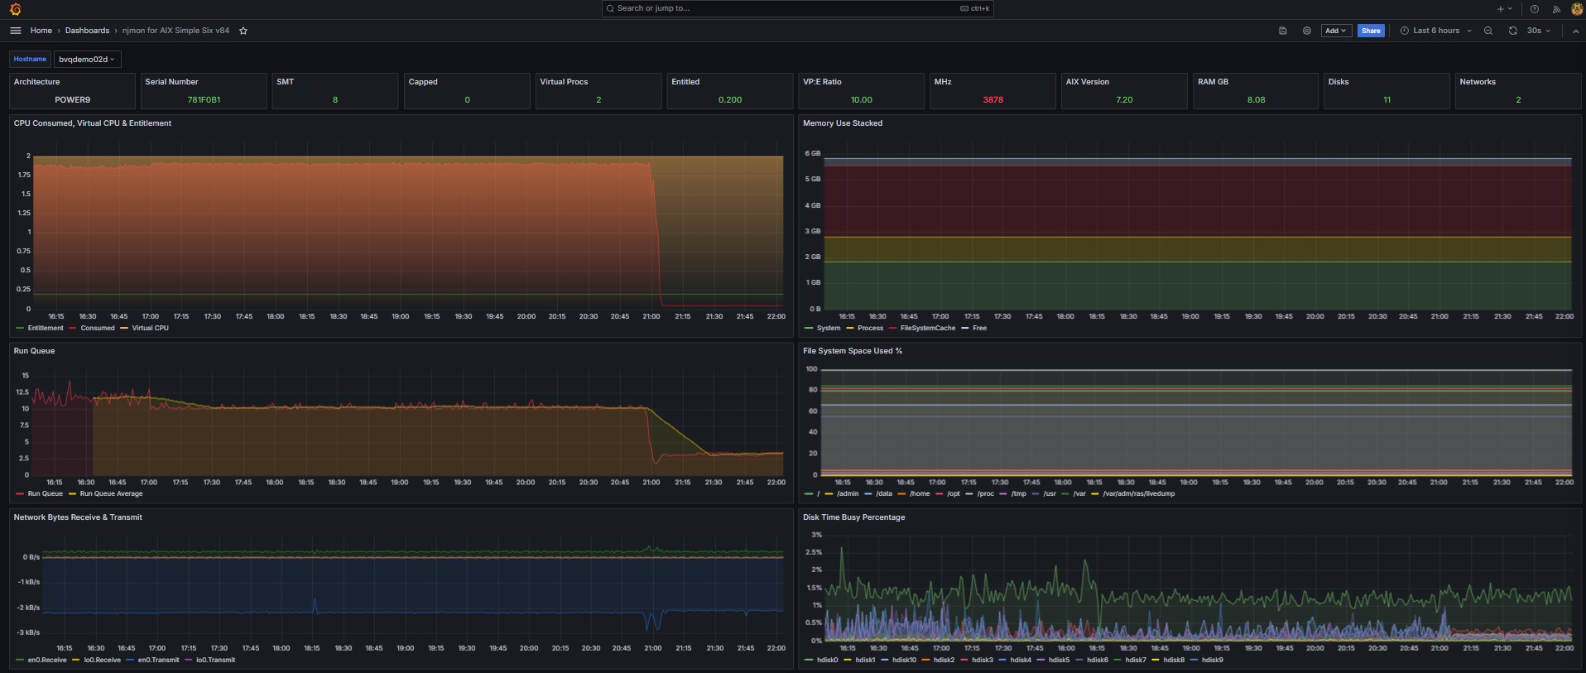This screenshot has height=673, width=1586.
Task: Zoom out the time range
Action: pyautogui.click(x=1488, y=31)
